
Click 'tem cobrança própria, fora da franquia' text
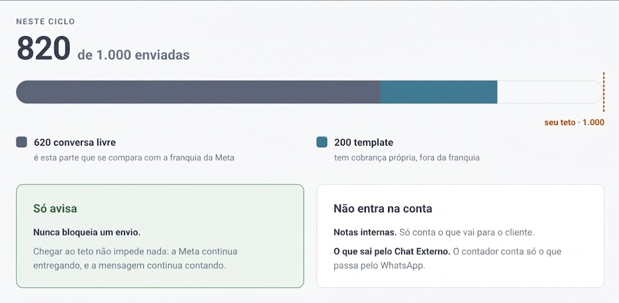coord(407,158)
